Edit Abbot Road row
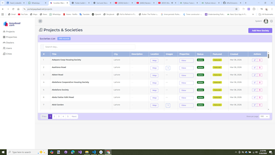 pos(254,75)
